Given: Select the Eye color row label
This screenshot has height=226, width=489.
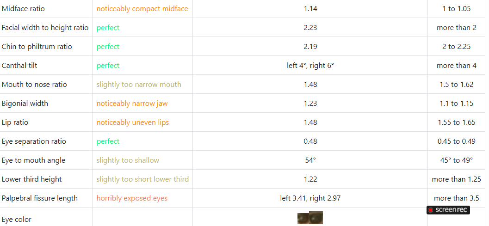Looking at the screenshot, I should [x=17, y=220].
